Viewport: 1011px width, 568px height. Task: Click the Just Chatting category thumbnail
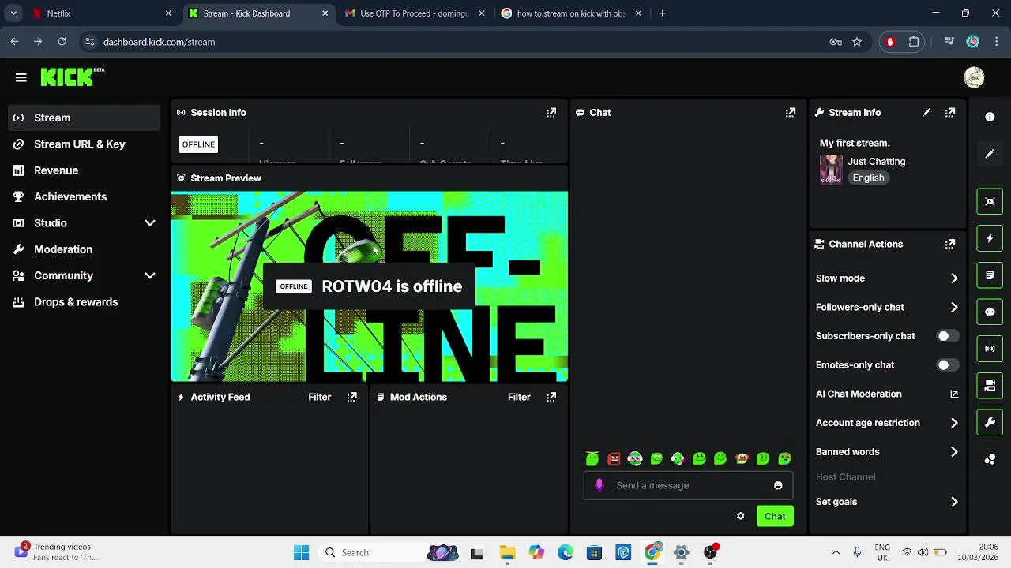(x=831, y=170)
